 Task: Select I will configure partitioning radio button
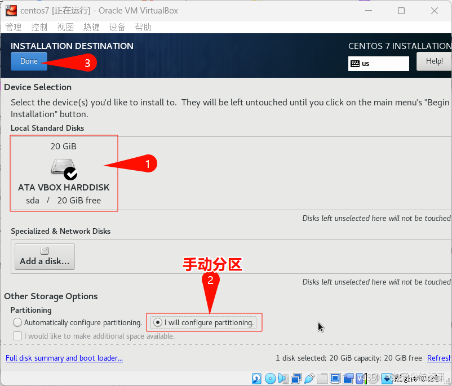coord(158,322)
